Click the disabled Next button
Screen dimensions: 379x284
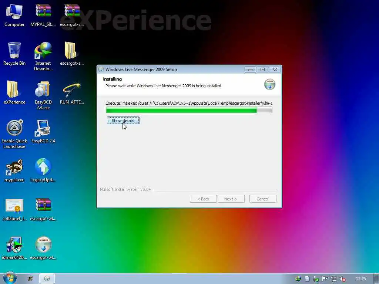[x=231, y=199]
